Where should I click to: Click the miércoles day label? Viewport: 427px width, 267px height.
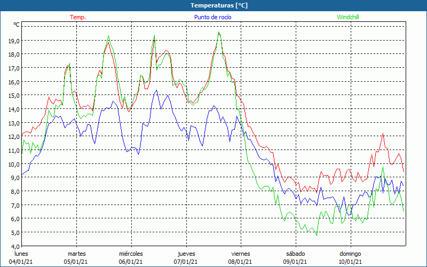(x=131, y=254)
